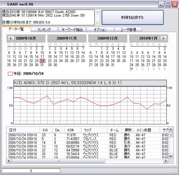Select date 1 in 2009年10月 calendar

(x=31, y=49)
